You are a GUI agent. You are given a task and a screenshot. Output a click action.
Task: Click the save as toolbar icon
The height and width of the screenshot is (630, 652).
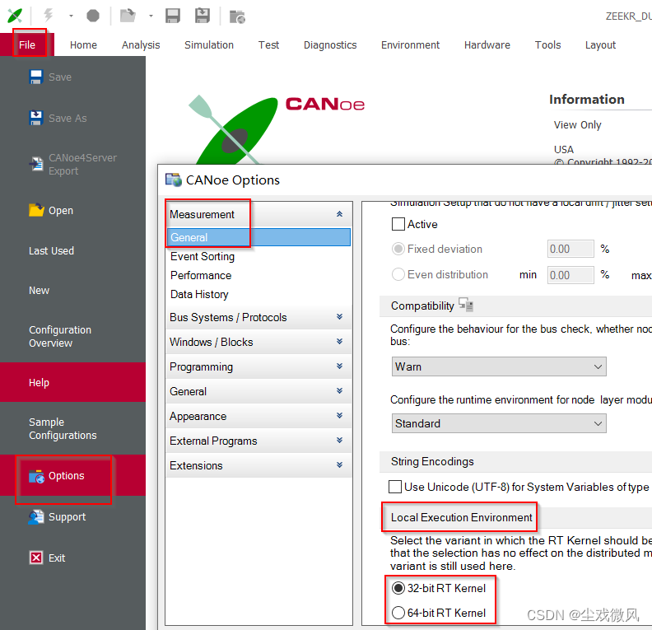click(203, 16)
